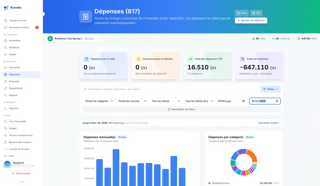Click the building icon of Residence Test Spring 2
The image size is (320, 186).
tap(50, 38)
